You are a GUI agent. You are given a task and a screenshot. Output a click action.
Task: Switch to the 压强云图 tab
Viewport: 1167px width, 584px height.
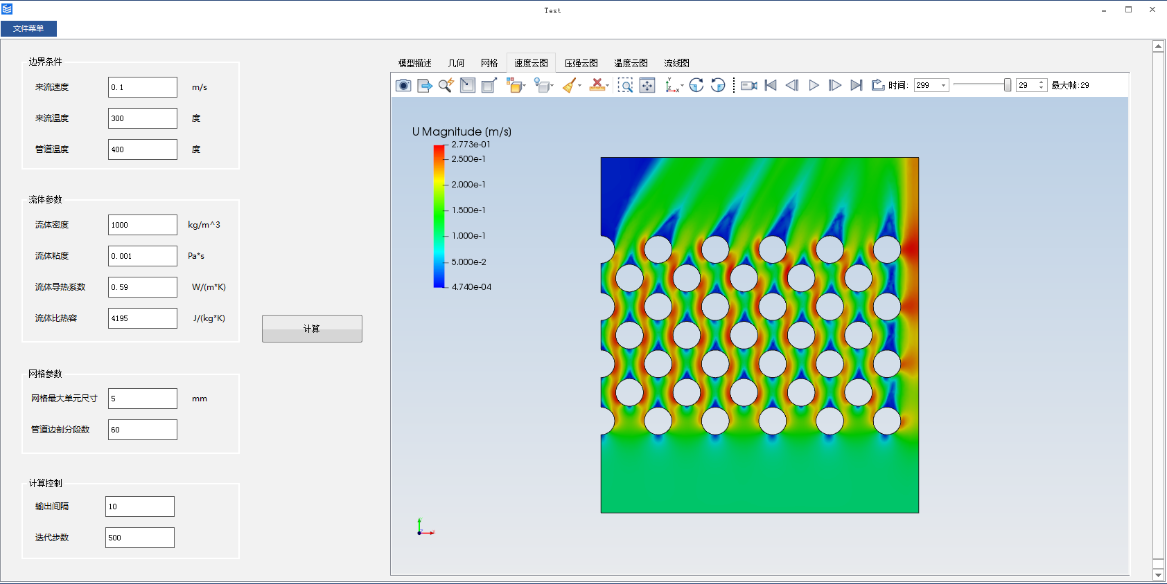point(581,63)
